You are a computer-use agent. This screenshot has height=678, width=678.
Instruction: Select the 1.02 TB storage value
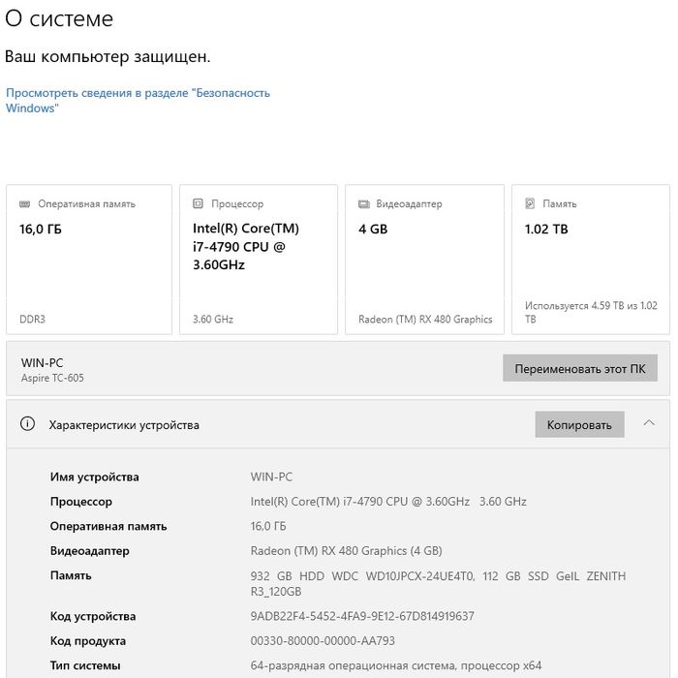pos(546,229)
